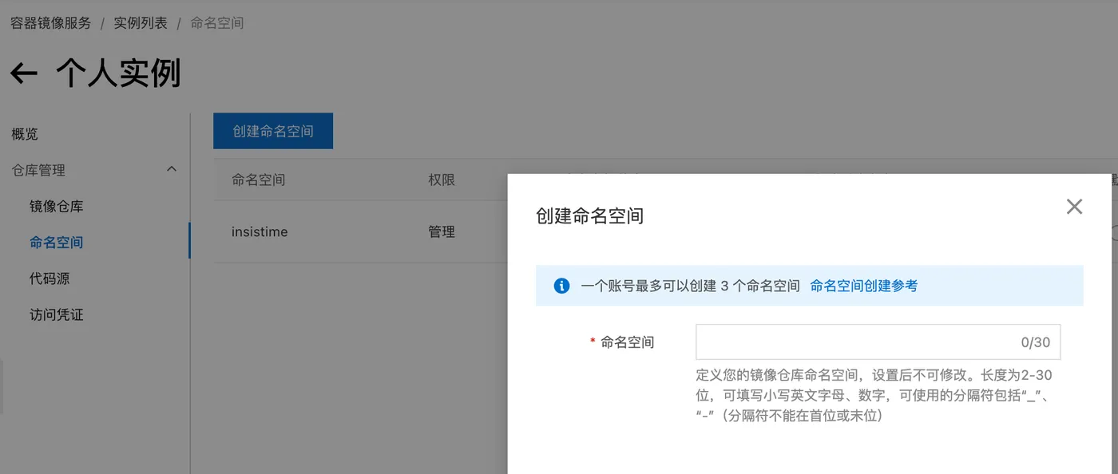
Task: Focus the 命名空间 name input field
Action: click(x=854, y=342)
